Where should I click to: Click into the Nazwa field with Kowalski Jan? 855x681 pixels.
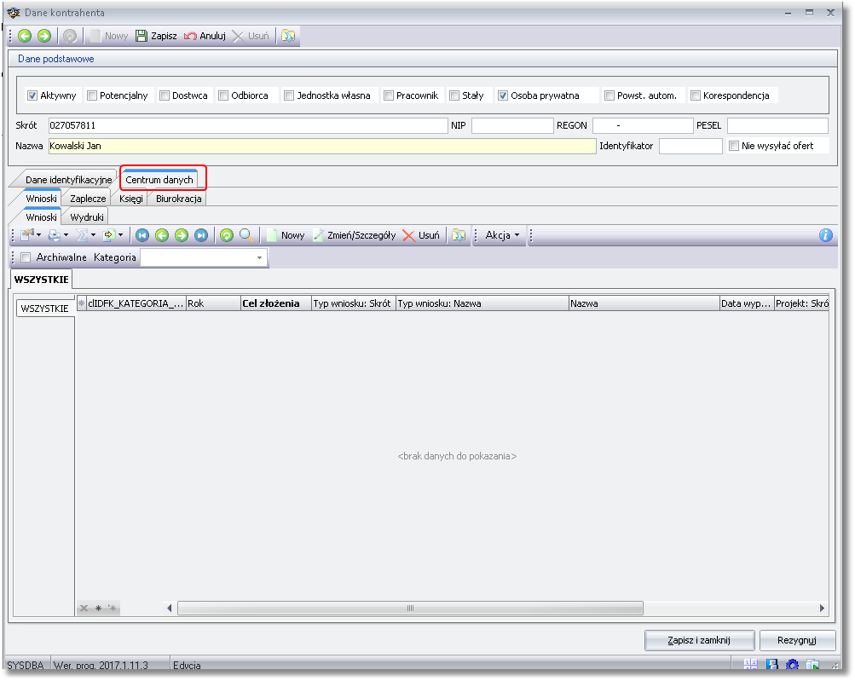point(321,146)
